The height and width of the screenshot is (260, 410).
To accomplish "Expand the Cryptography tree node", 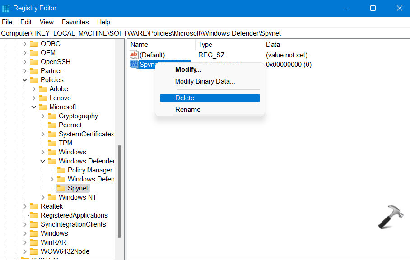I will (x=43, y=116).
